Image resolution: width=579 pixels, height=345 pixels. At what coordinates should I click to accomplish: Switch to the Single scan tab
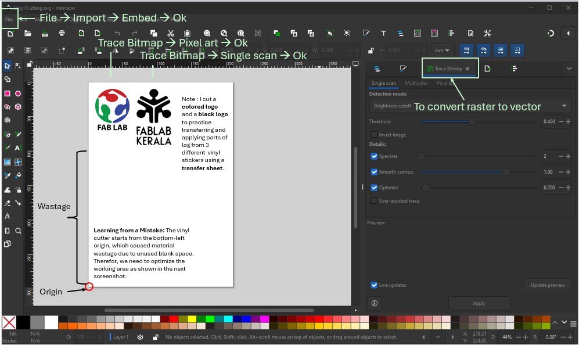384,83
